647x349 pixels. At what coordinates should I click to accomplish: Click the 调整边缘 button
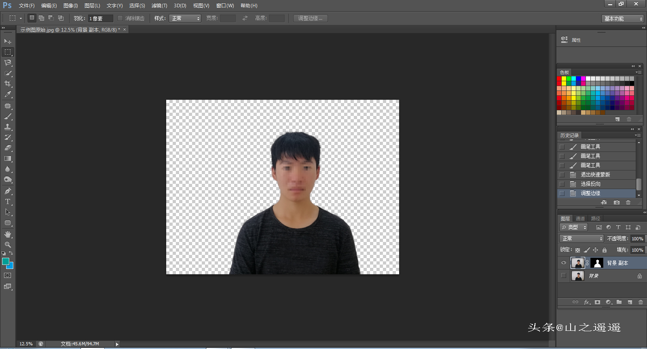(x=310, y=19)
